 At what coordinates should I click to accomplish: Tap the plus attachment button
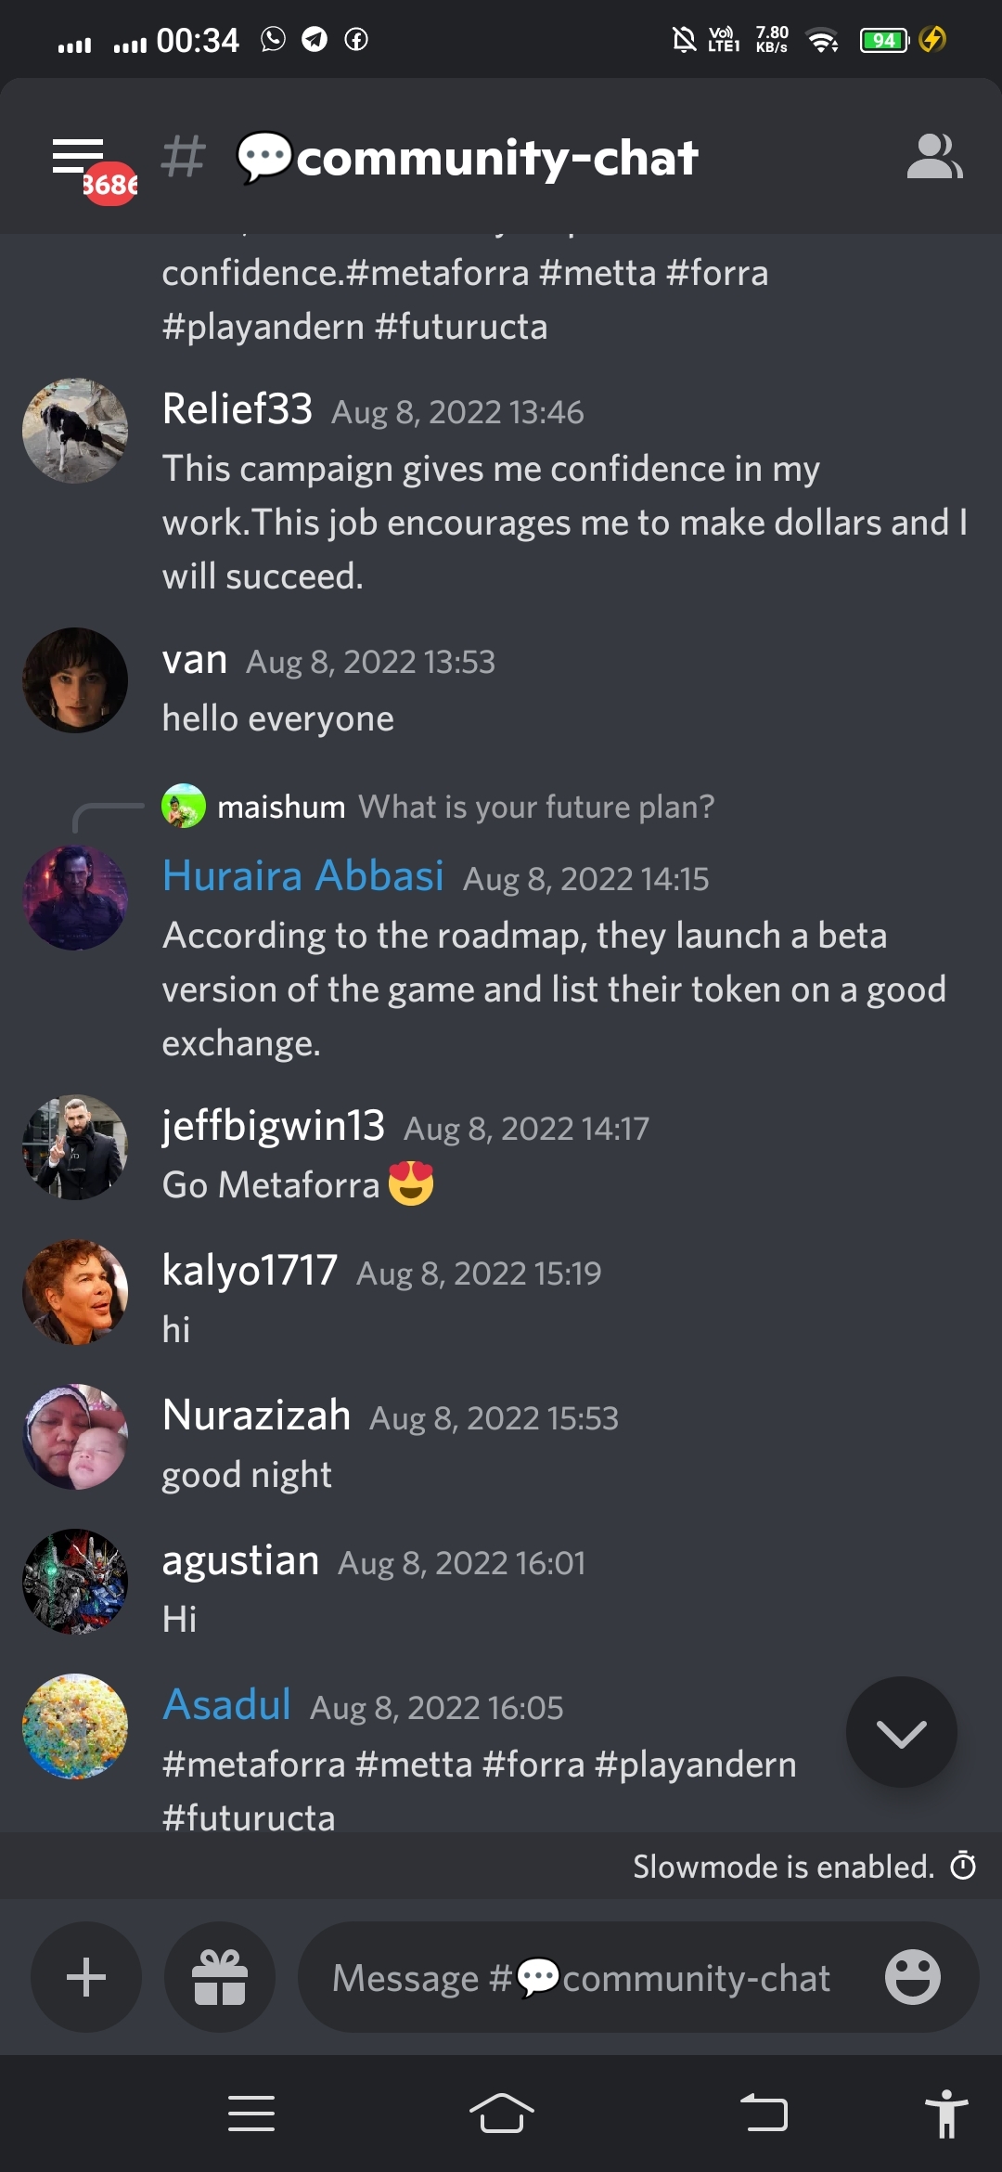point(86,1977)
